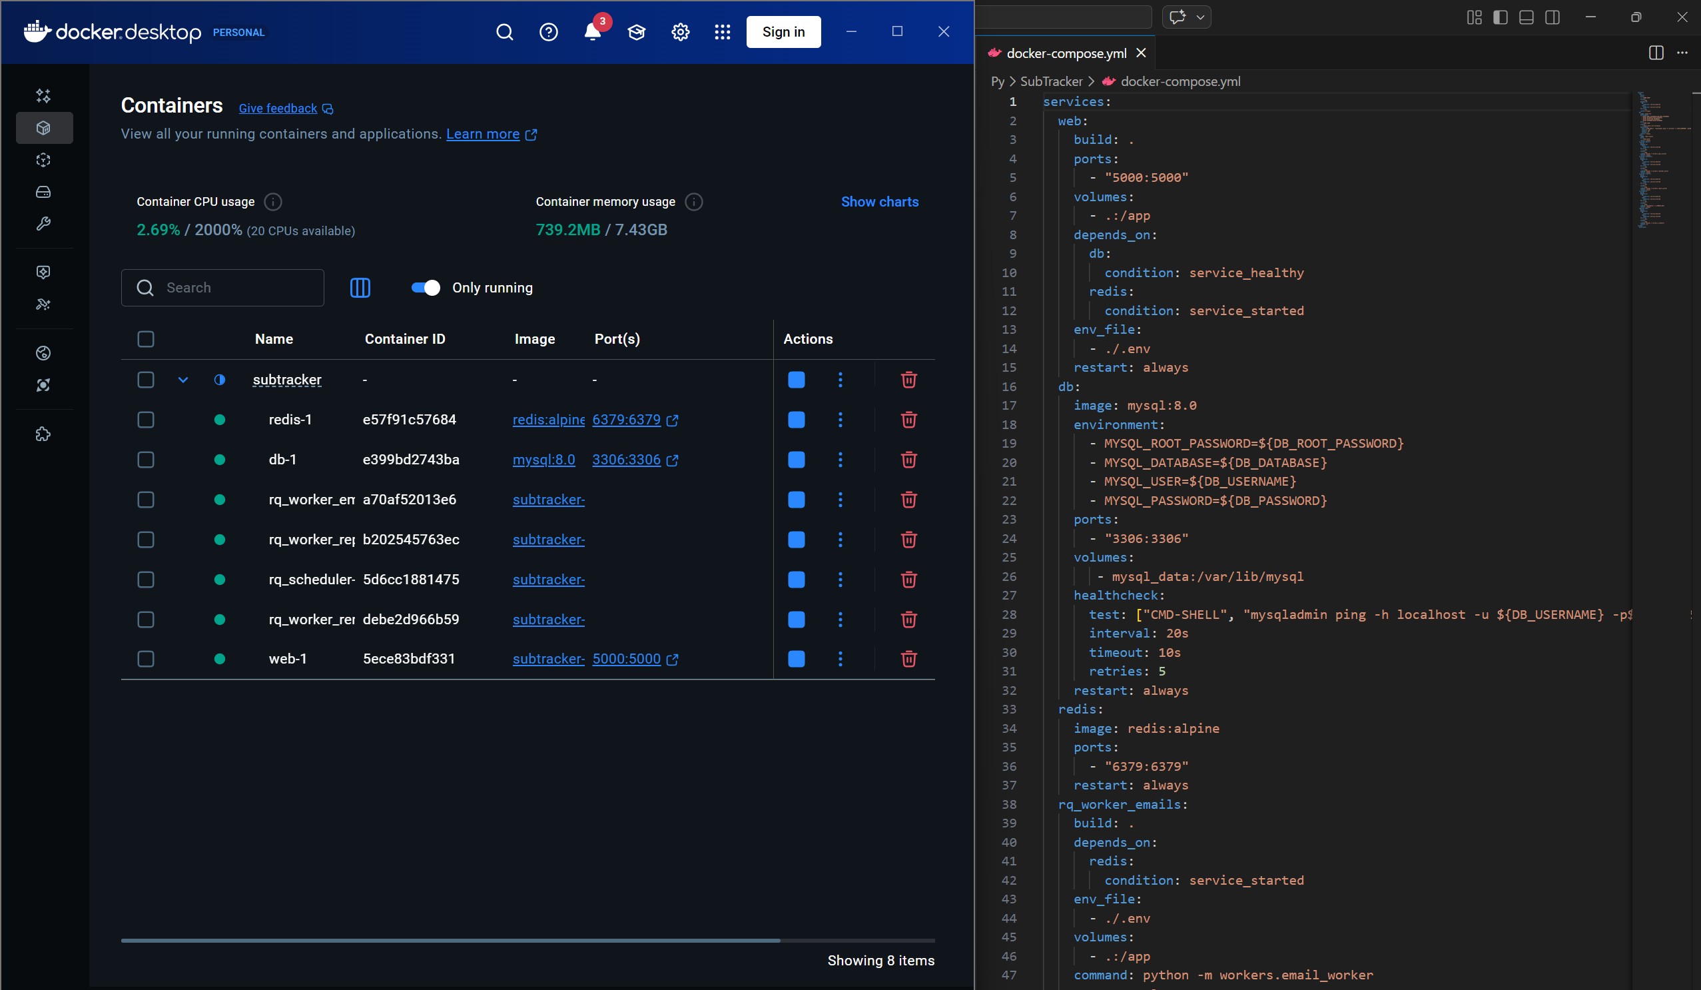Check the select-all containers checkbox
The width and height of the screenshot is (1701, 990).
point(146,339)
